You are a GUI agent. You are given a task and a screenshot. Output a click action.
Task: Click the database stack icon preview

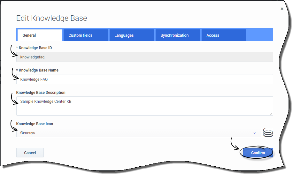pos(268,132)
